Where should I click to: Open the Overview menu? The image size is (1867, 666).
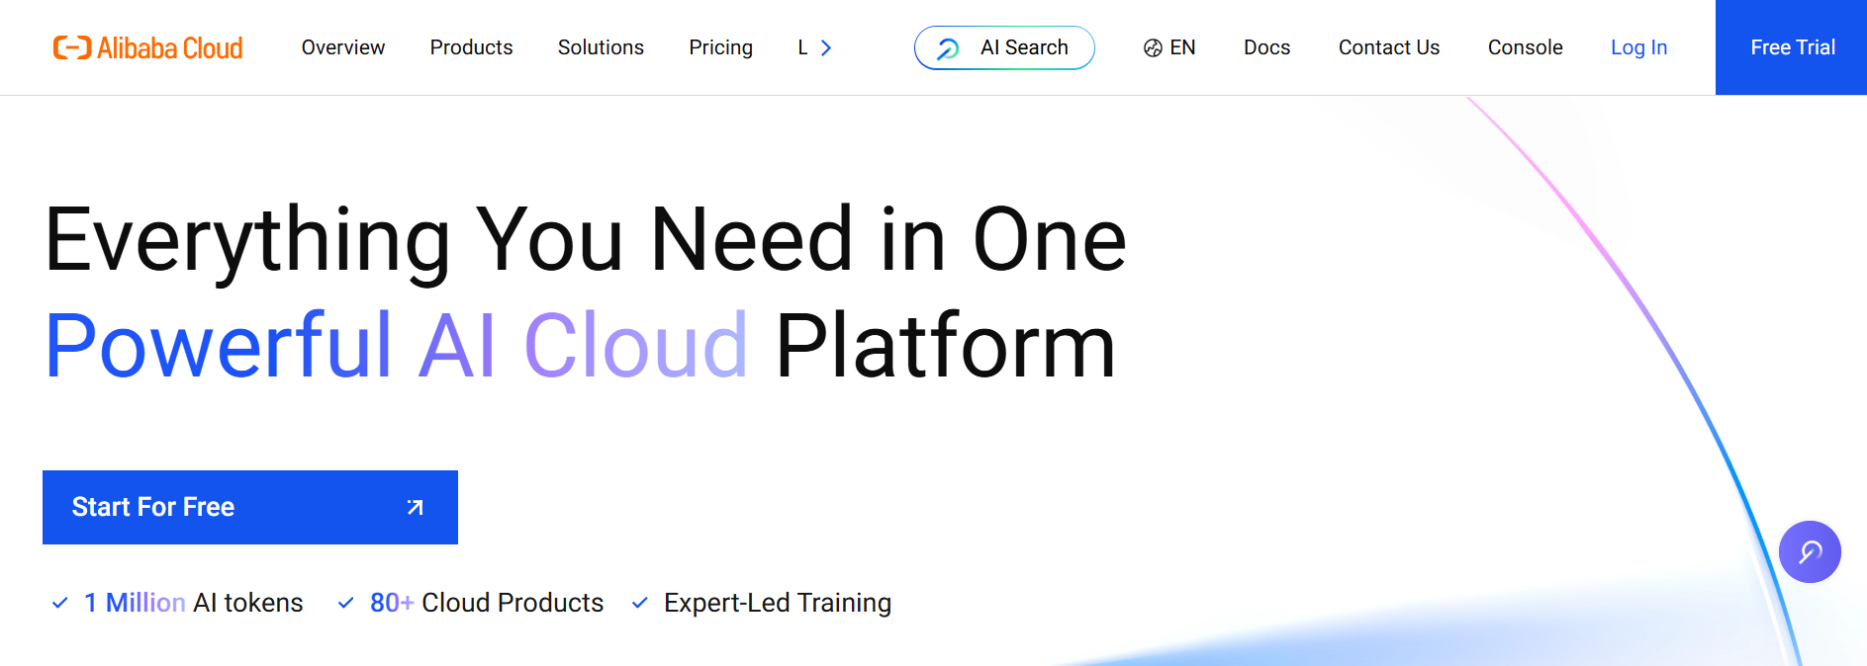(343, 47)
